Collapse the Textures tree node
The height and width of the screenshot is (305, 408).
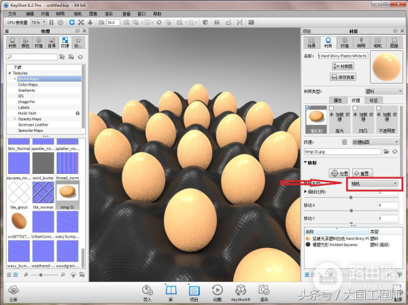point(10,73)
